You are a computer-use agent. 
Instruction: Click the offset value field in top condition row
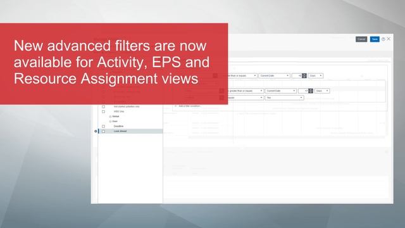297,76
